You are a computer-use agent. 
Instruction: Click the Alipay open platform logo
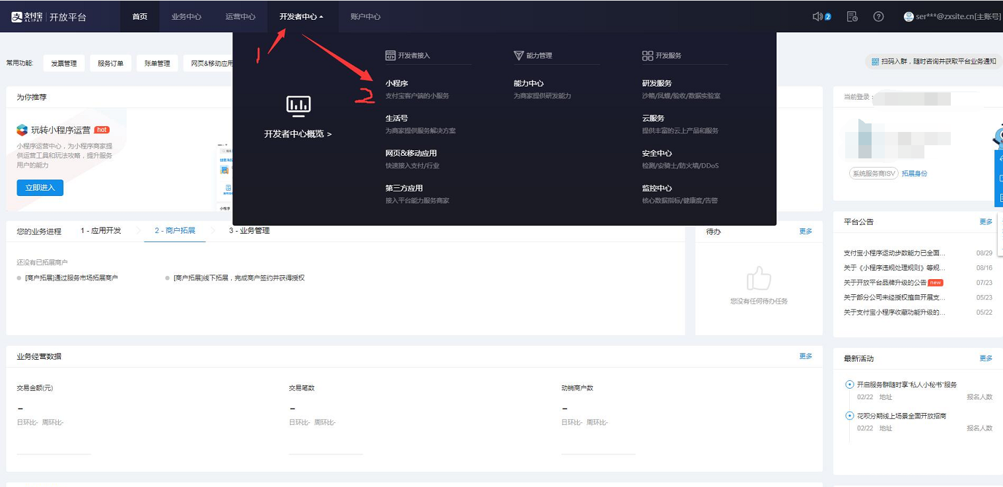48,16
